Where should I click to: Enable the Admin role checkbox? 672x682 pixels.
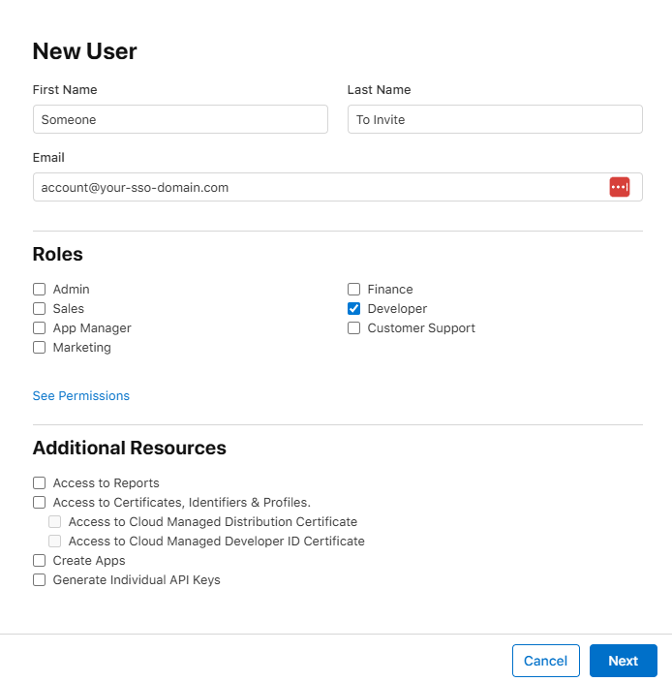pos(40,290)
